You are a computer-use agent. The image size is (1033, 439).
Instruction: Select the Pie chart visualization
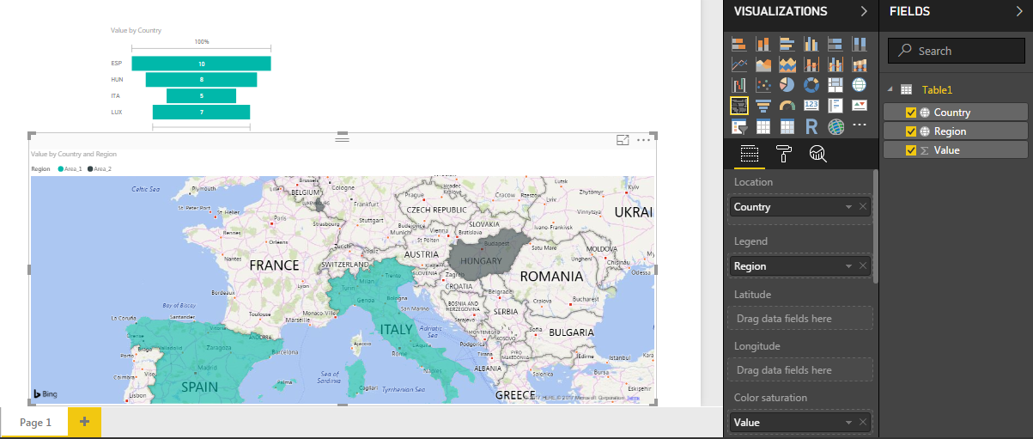(x=787, y=85)
